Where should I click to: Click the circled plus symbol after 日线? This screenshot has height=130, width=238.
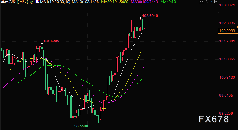[32, 2]
